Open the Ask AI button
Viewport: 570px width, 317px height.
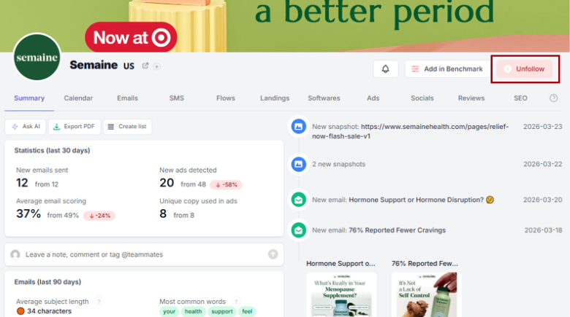click(26, 127)
